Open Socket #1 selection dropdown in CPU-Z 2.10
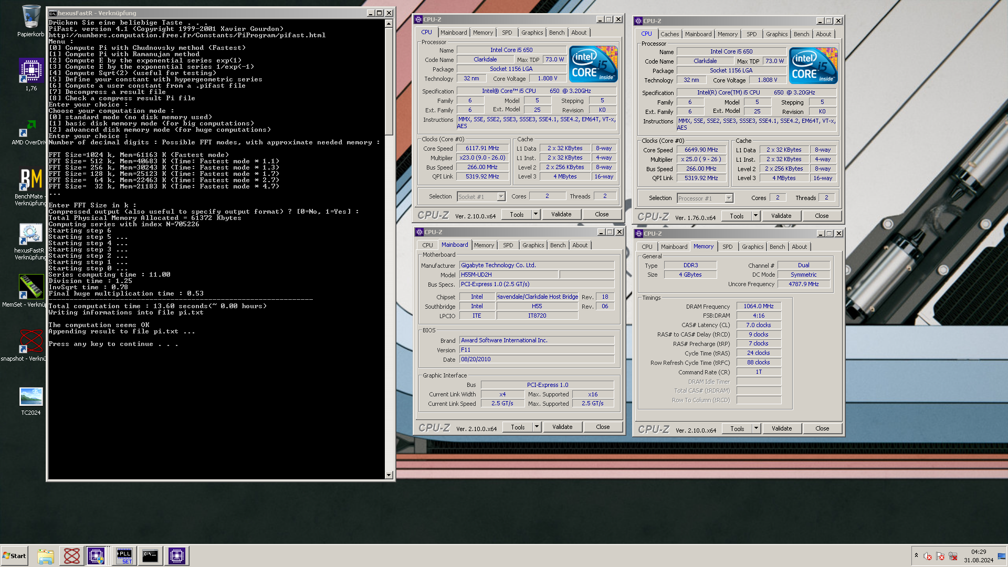This screenshot has height=567, width=1008. (501, 197)
